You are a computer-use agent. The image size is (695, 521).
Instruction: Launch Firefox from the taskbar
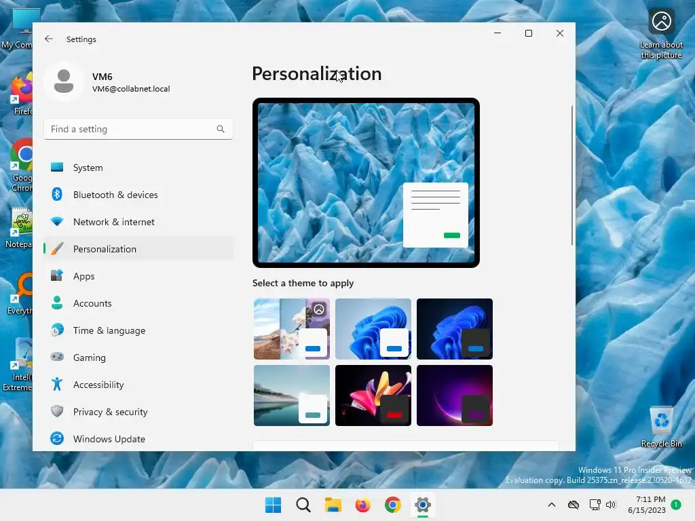click(x=362, y=505)
